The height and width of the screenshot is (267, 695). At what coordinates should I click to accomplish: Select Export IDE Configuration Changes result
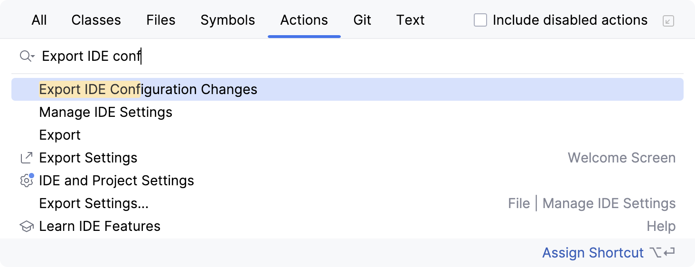(x=148, y=89)
